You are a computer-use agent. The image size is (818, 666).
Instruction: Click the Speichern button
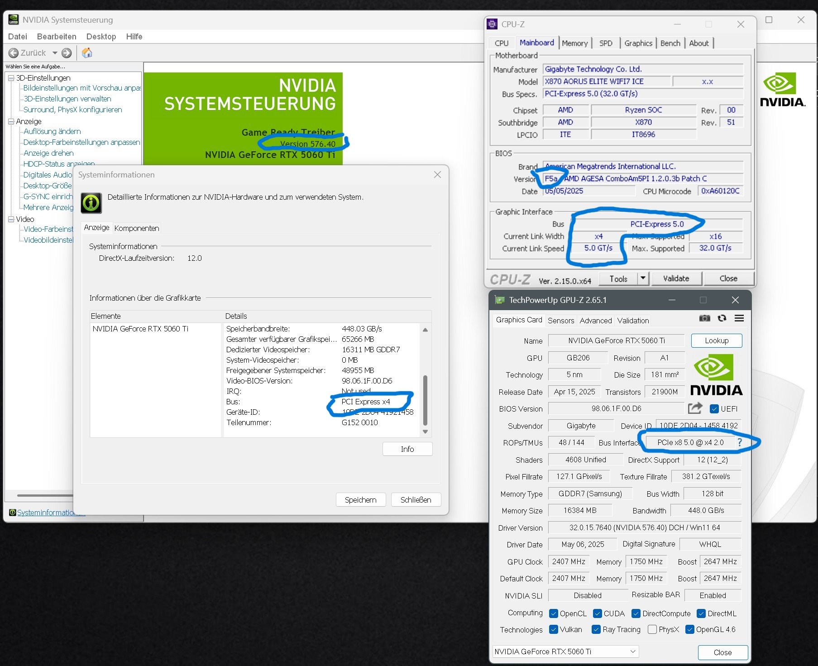click(x=360, y=500)
